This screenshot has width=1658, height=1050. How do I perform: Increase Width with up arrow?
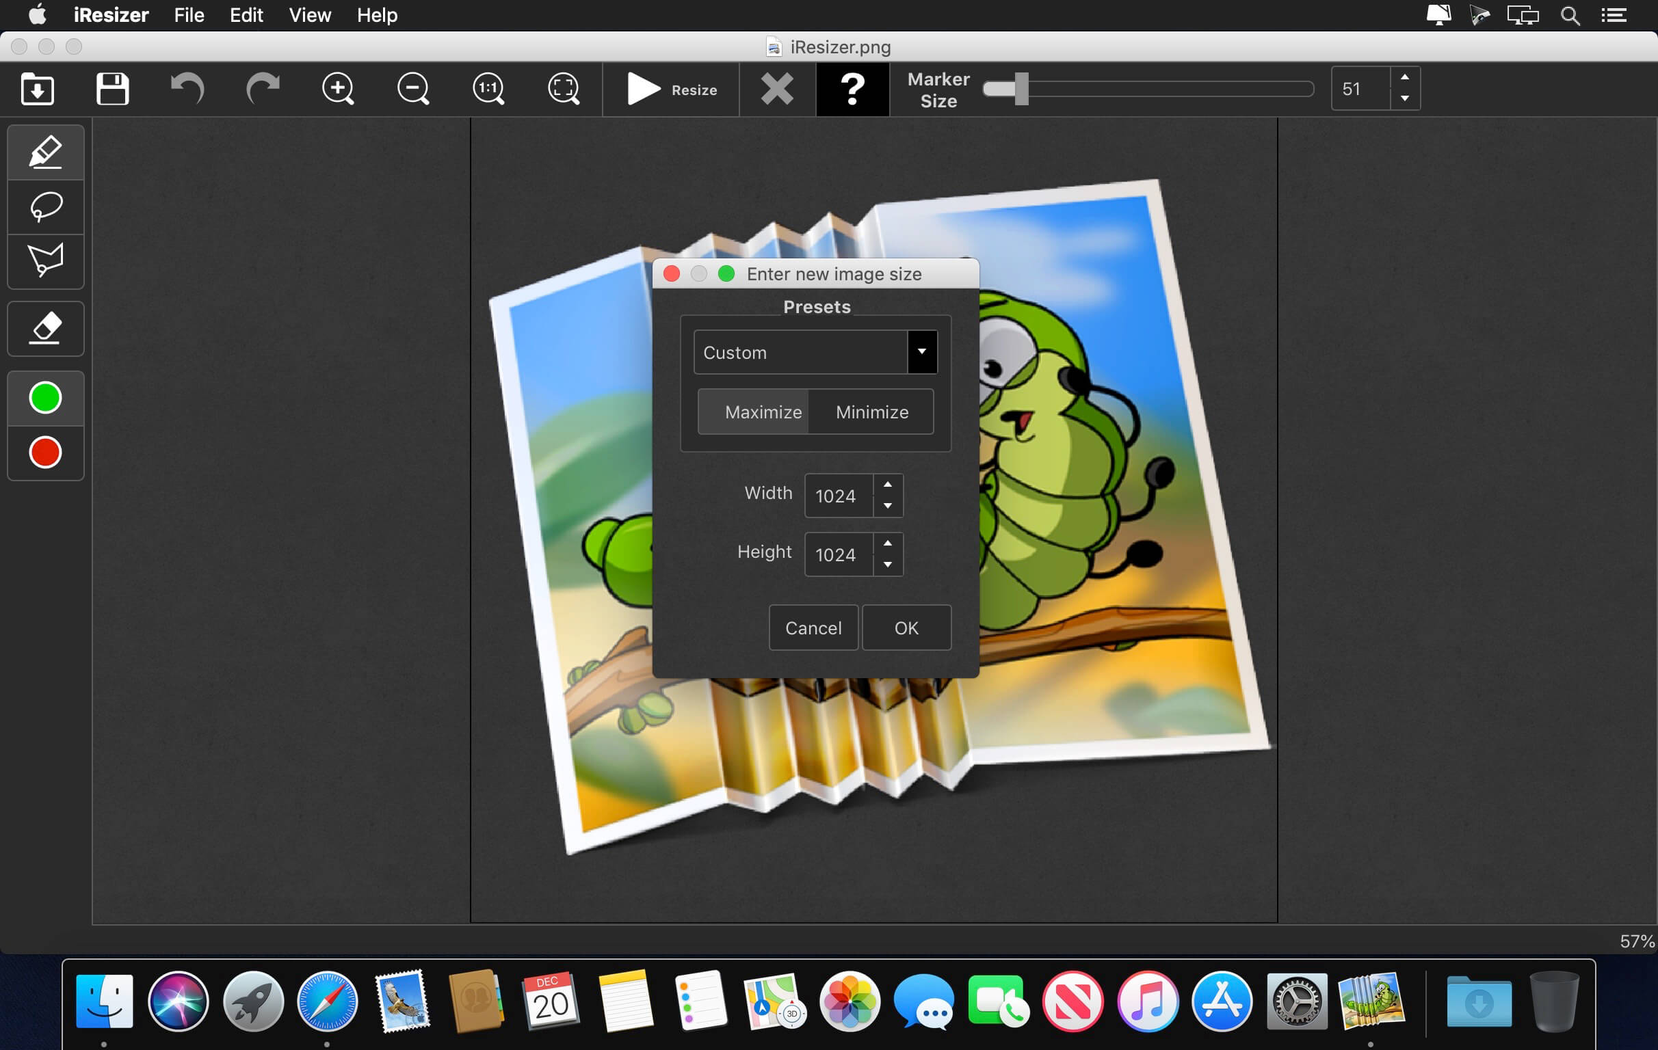point(889,485)
